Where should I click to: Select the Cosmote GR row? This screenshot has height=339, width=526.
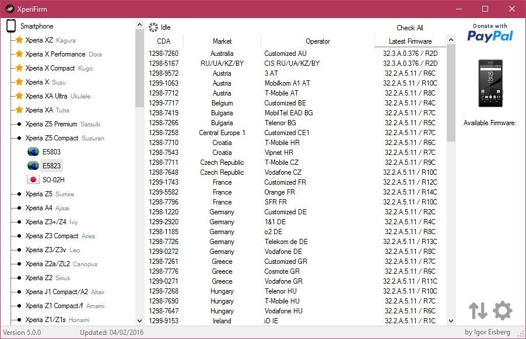295,271
